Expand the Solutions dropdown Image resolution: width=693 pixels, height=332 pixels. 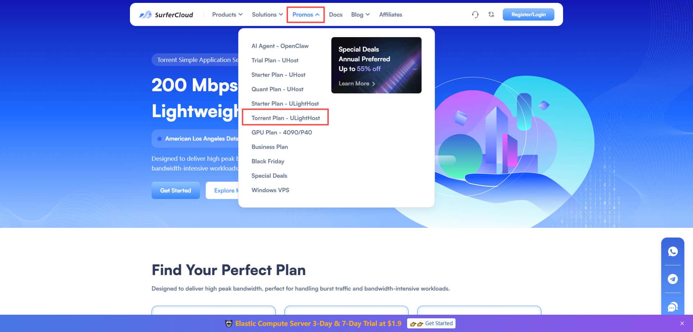point(267,14)
